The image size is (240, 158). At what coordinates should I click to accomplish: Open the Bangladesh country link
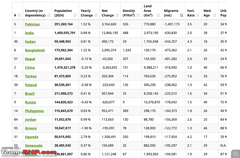[35, 50]
